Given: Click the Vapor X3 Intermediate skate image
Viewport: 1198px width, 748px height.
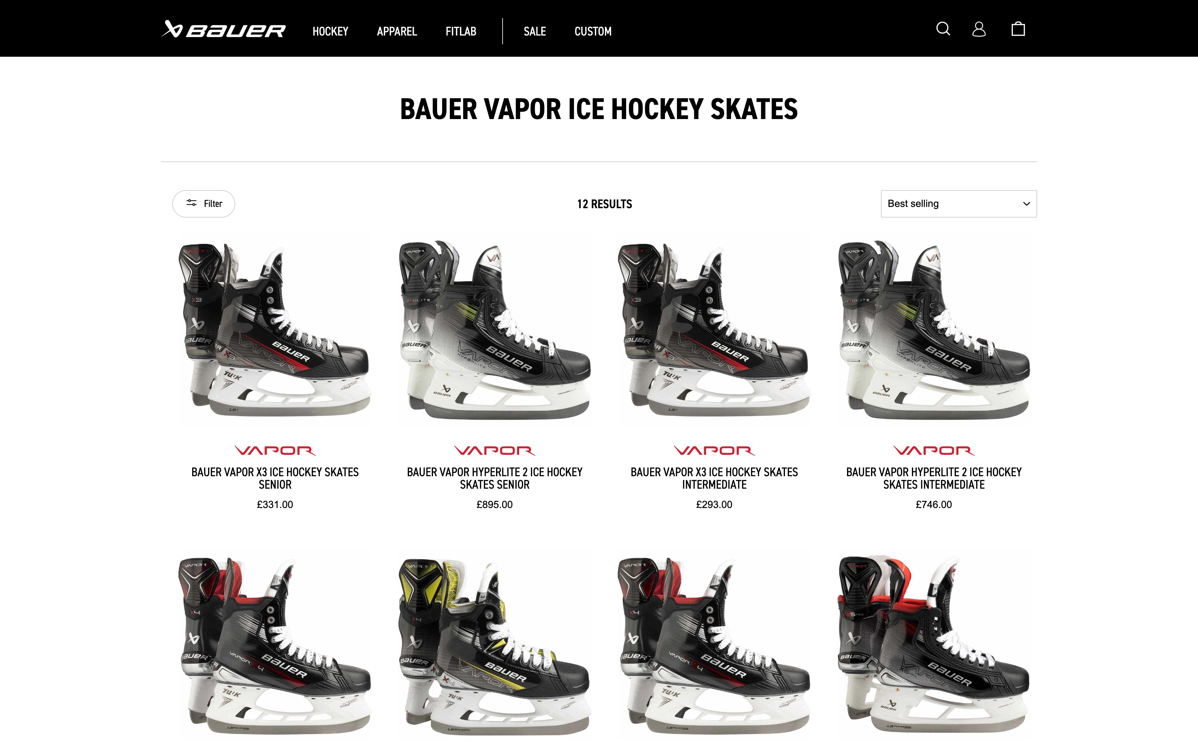Looking at the screenshot, I should point(714,330).
